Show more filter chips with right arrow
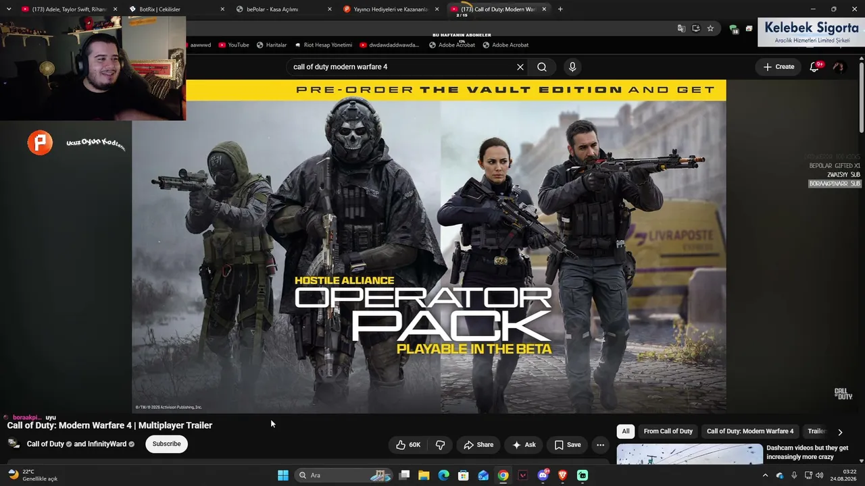This screenshot has width=865, height=486. (x=840, y=432)
